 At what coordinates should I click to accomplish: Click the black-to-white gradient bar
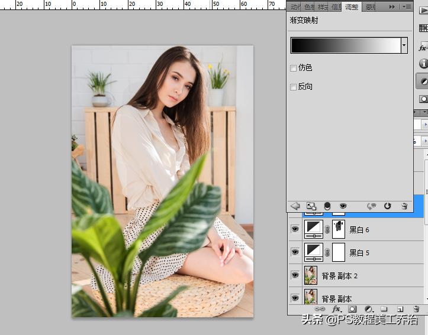coord(346,45)
